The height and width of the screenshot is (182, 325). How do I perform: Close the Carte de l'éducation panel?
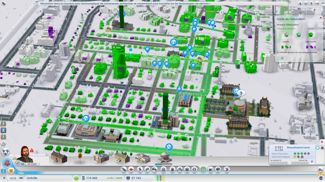pos(321,18)
